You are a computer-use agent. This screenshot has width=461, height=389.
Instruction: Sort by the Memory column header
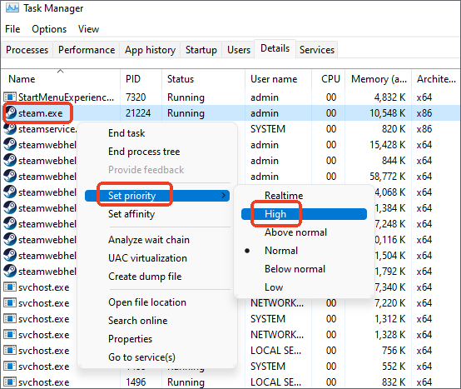378,78
